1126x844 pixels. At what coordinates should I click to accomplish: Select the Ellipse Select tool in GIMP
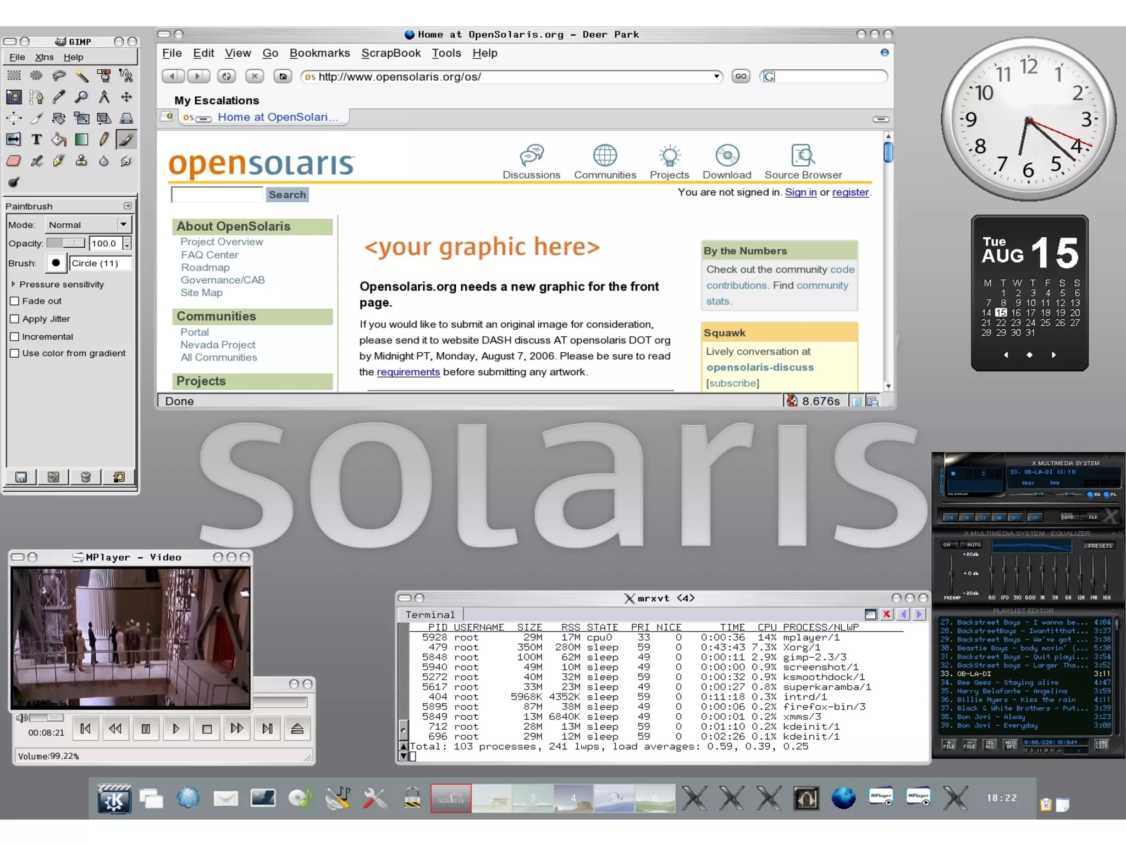click(36, 76)
